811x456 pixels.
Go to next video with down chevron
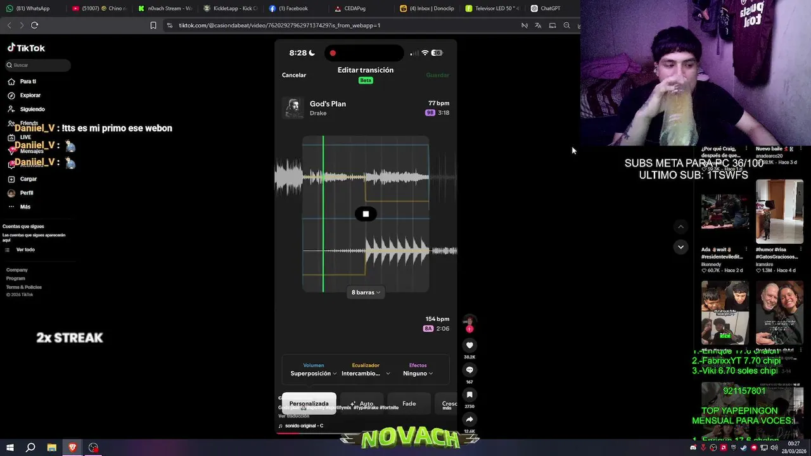680,247
